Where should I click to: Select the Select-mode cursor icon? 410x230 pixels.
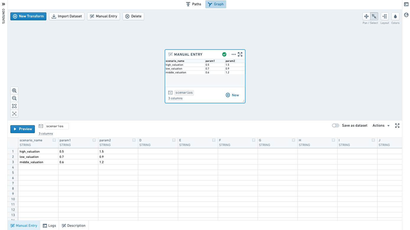(374, 16)
